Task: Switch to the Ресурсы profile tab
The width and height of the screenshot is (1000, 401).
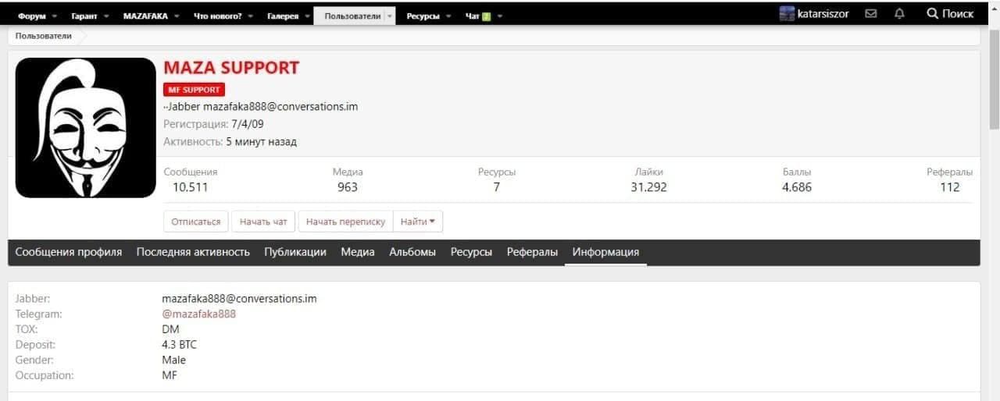Action: coord(471,252)
